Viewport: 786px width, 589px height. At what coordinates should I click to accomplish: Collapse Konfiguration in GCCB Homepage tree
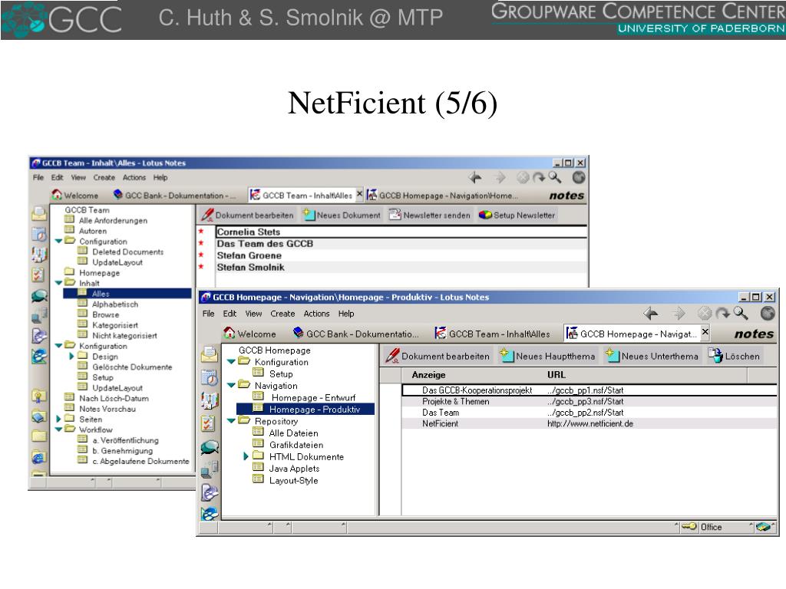[x=231, y=362]
